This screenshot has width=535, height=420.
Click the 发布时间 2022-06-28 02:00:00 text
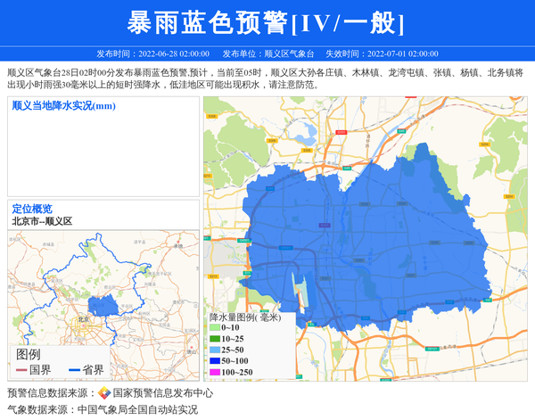152,54
